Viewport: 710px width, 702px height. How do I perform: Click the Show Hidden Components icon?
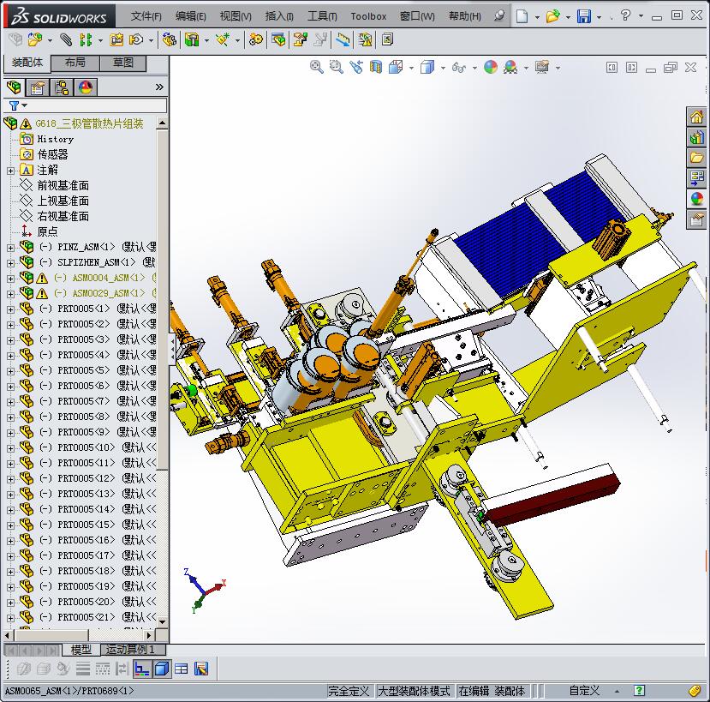170,40
